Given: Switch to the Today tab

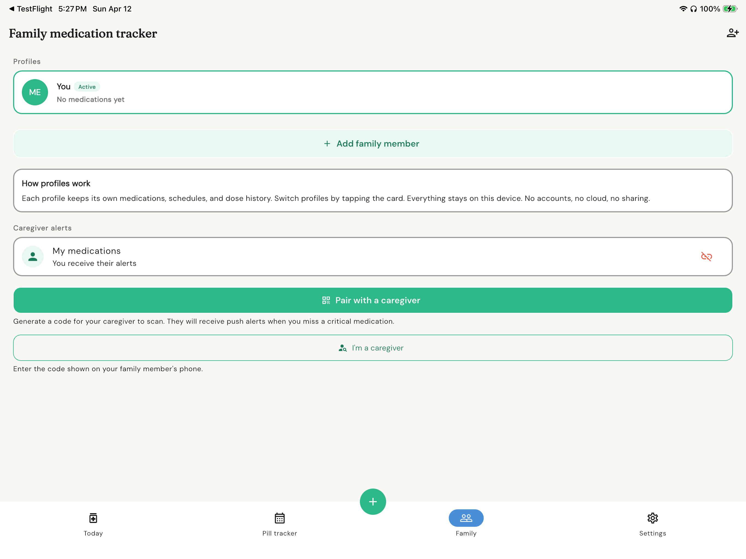Looking at the screenshot, I should tap(93, 525).
